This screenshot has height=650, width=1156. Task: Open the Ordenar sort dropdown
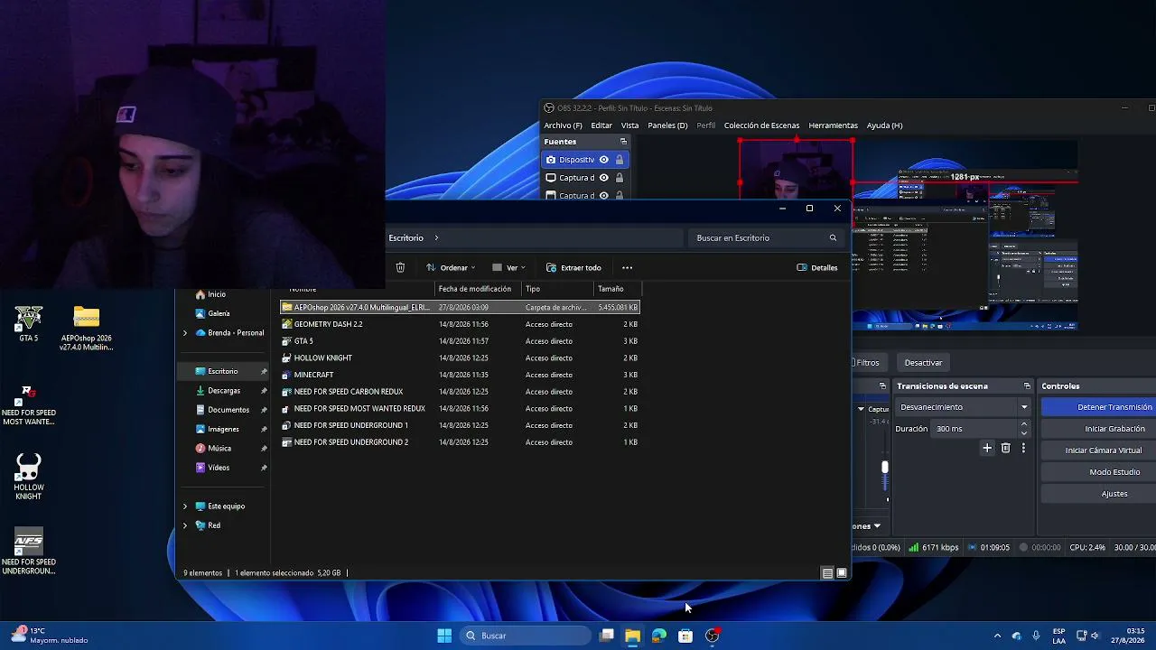click(450, 268)
